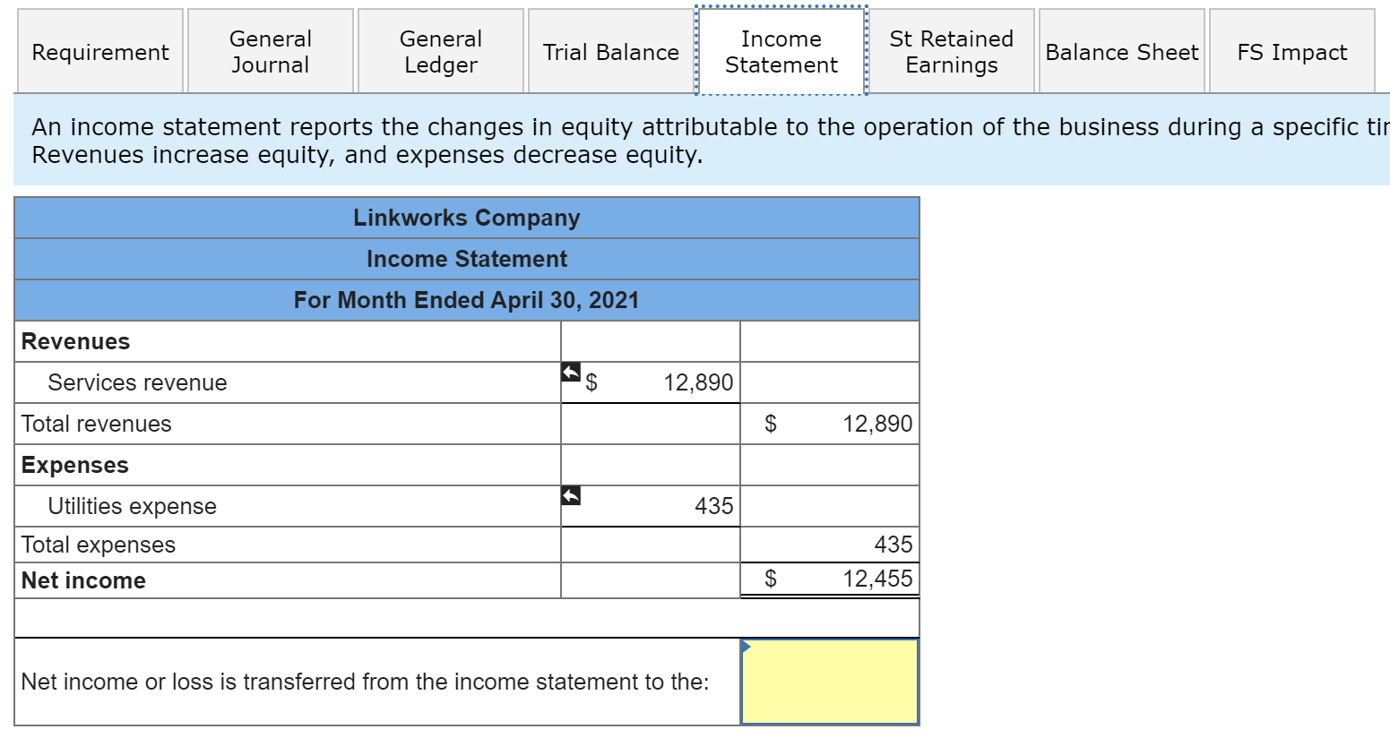Click the Total expenses label
1390x738 pixels.
pos(98,545)
